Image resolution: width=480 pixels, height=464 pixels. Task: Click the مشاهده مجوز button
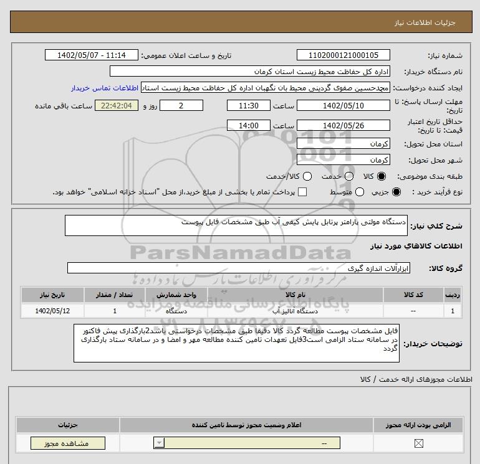tap(68, 443)
